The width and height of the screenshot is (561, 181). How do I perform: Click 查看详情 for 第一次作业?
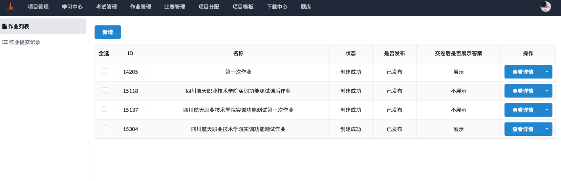(x=523, y=72)
